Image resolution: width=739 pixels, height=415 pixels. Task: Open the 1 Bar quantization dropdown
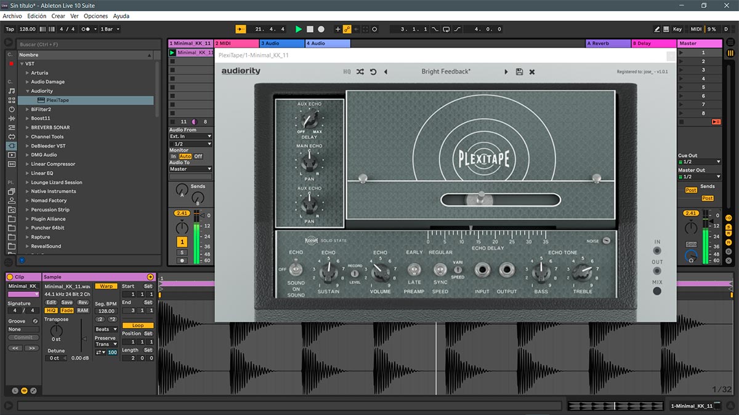(x=110, y=29)
